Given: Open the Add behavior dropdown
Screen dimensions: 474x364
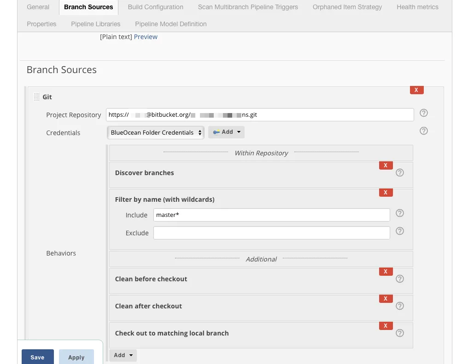Looking at the screenshot, I should [x=123, y=355].
